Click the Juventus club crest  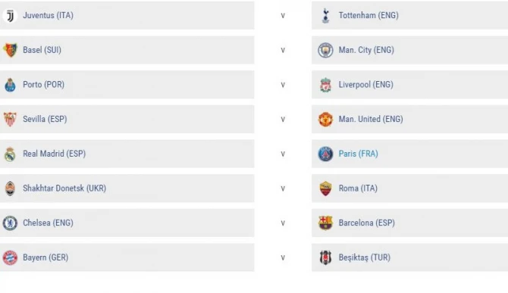[10, 16]
